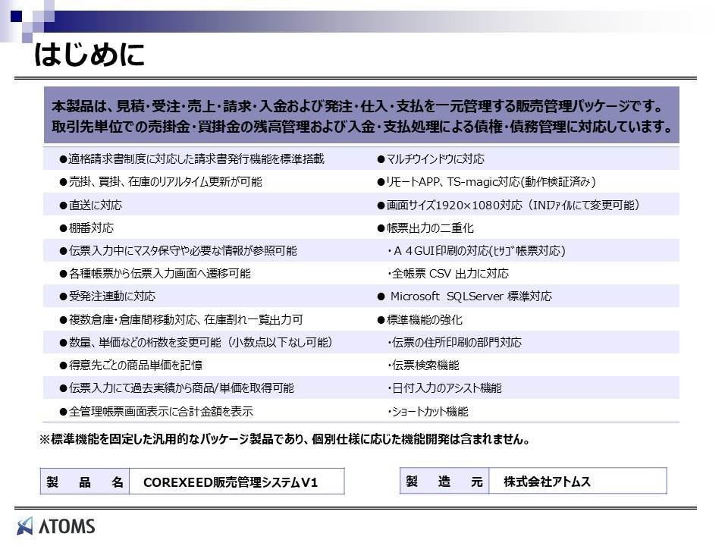
Task: Click the 日付入力のアシスト機能 sub-item
Action: coord(444,388)
